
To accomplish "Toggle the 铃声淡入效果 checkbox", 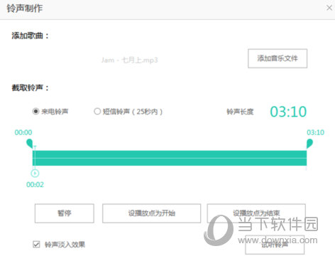I will [36, 244].
